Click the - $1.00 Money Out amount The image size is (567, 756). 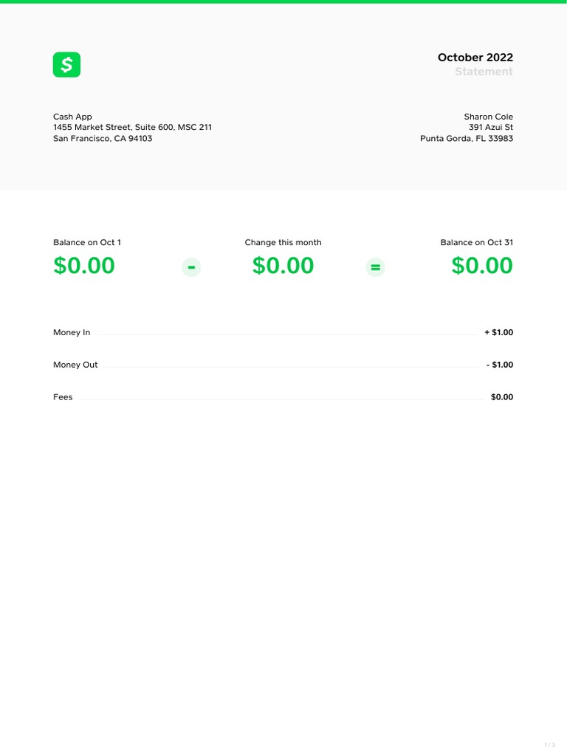pos(499,365)
